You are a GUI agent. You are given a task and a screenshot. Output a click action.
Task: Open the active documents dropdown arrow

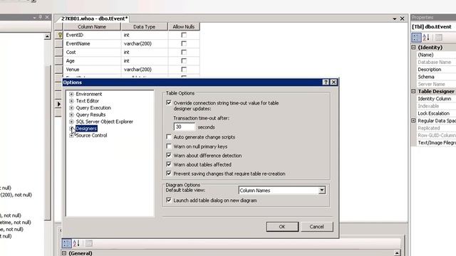click(x=395, y=19)
